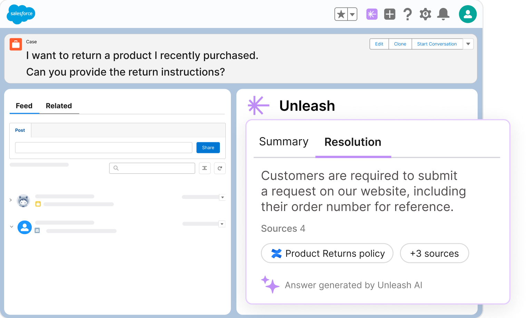Click the feed expand/collapse all icon
The image size is (526, 318).
(205, 168)
